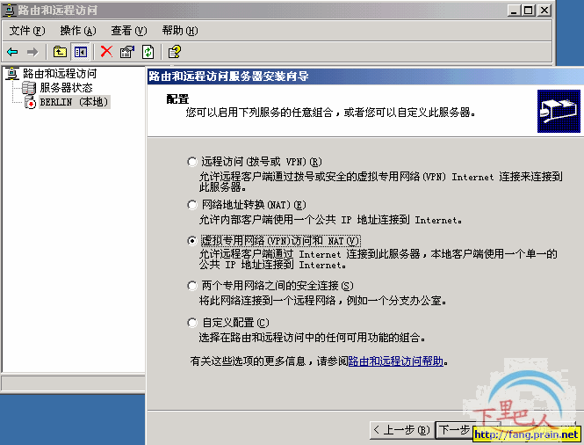Open the 操作(A) menu

(78, 31)
